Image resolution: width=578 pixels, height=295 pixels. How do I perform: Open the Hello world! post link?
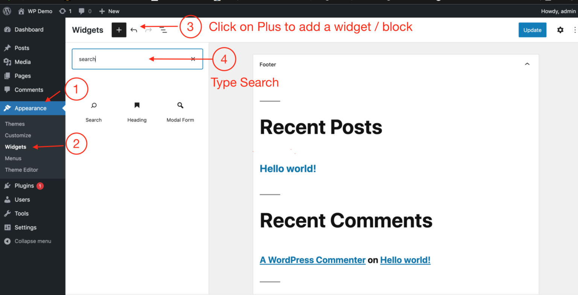coord(287,168)
